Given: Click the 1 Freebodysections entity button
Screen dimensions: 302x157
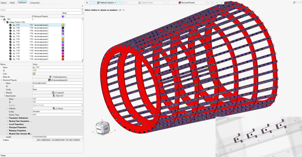Looking at the screenshot, I should (x=58, y=77).
